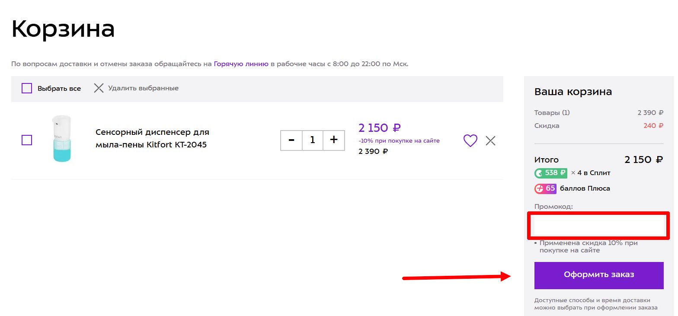
Task: Click the Сплит payment badge showing 538 ₽
Action: pyautogui.click(x=550, y=172)
